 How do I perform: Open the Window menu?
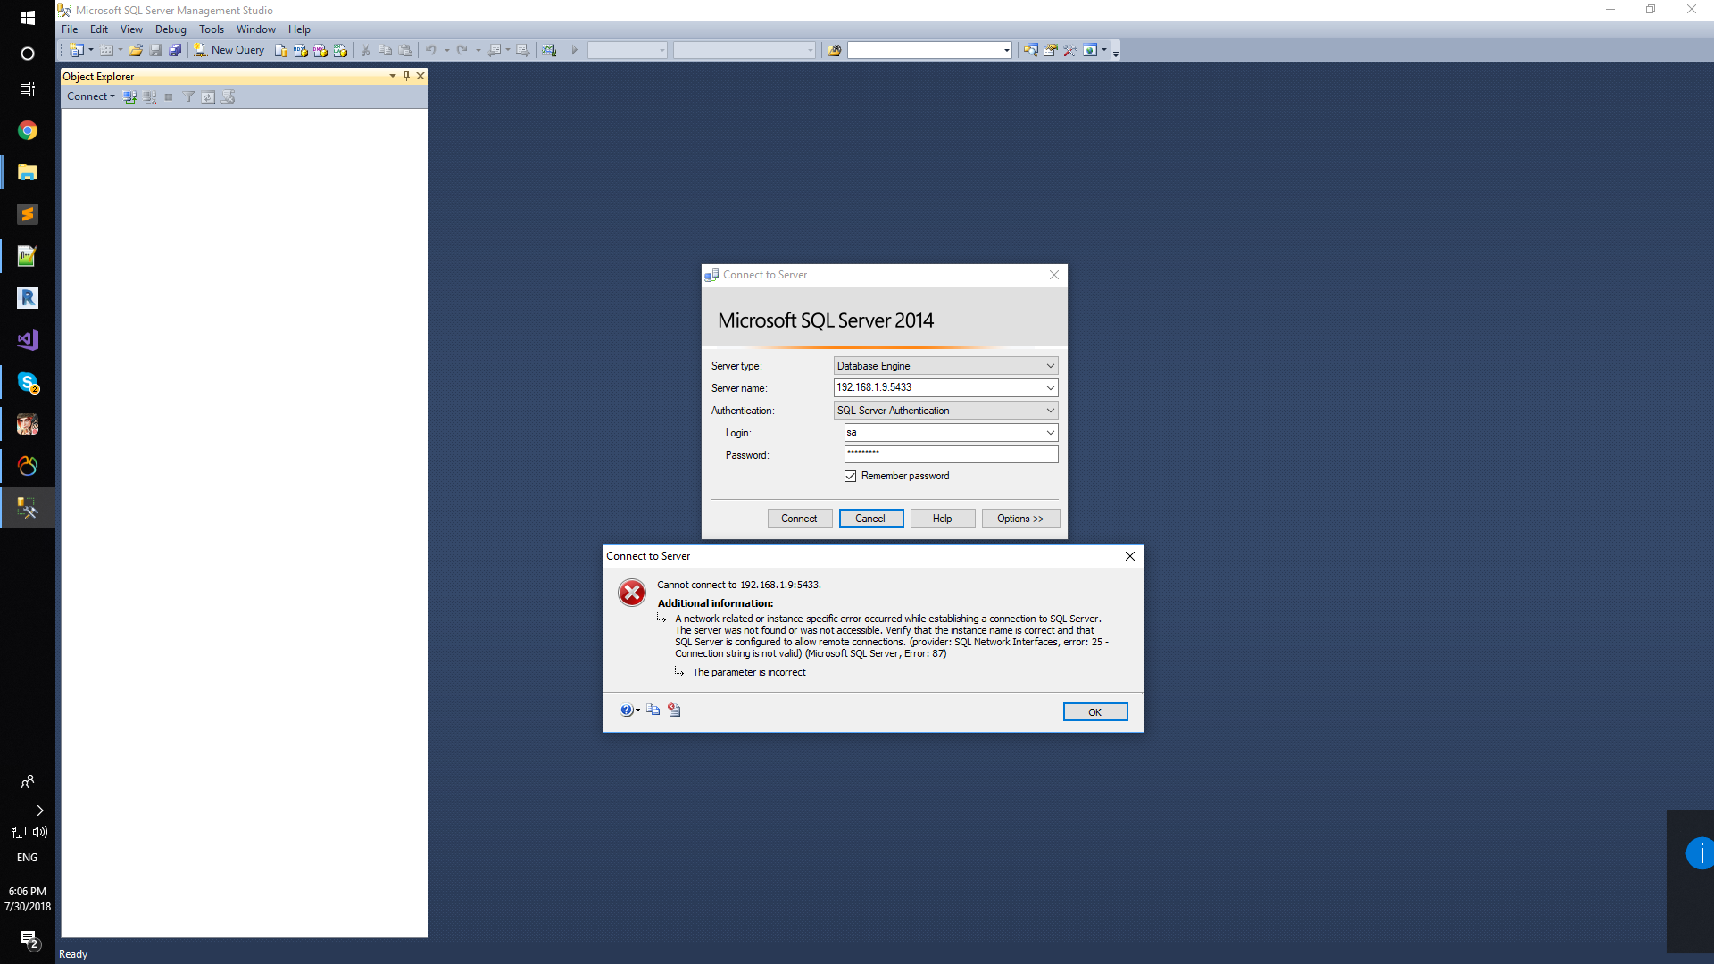[x=256, y=29]
